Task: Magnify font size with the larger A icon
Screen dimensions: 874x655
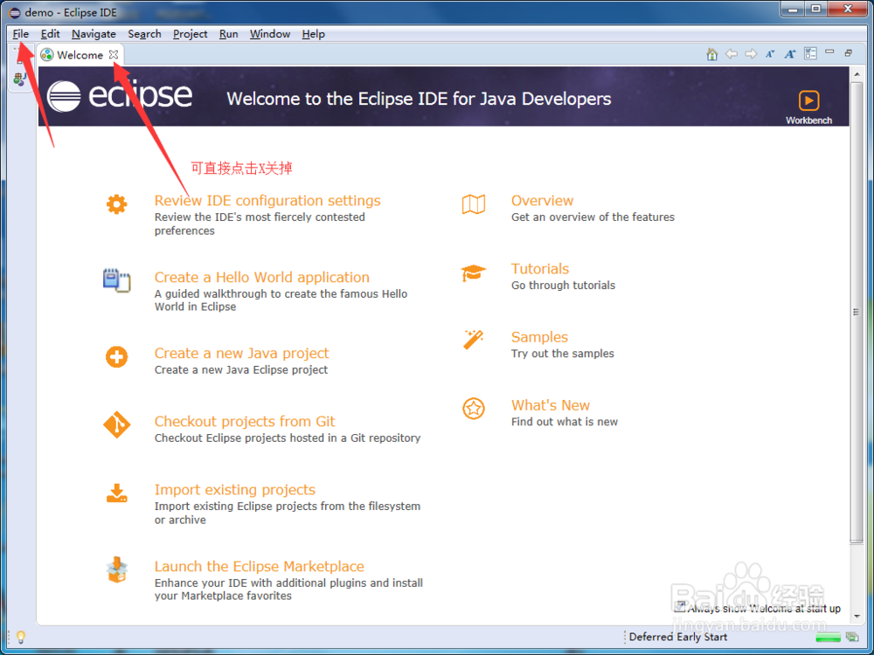Action: (x=790, y=54)
